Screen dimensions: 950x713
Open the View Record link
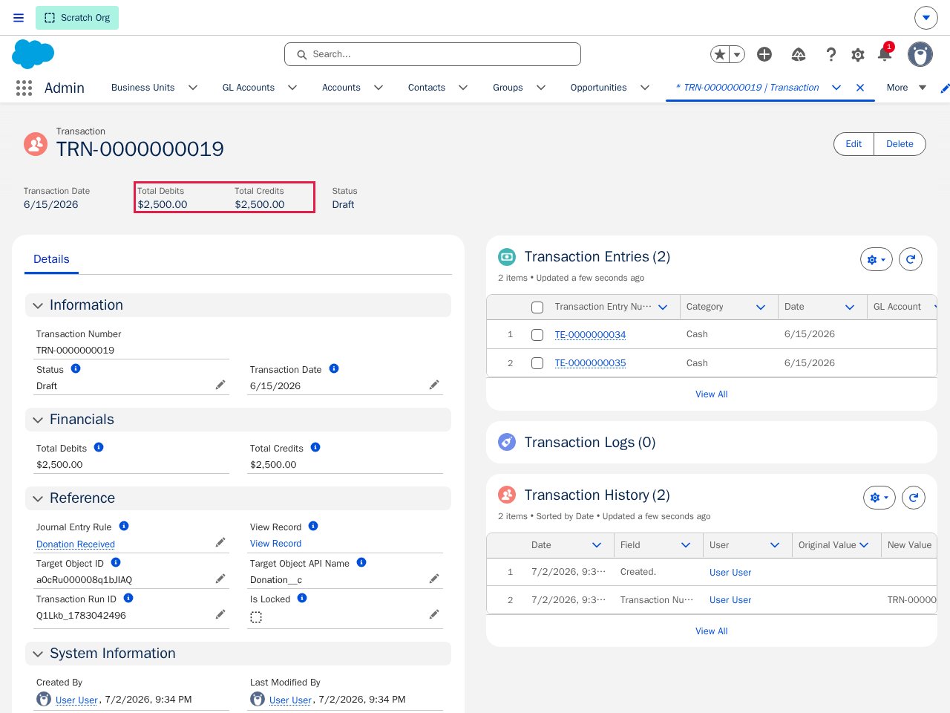click(x=275, y=544)
